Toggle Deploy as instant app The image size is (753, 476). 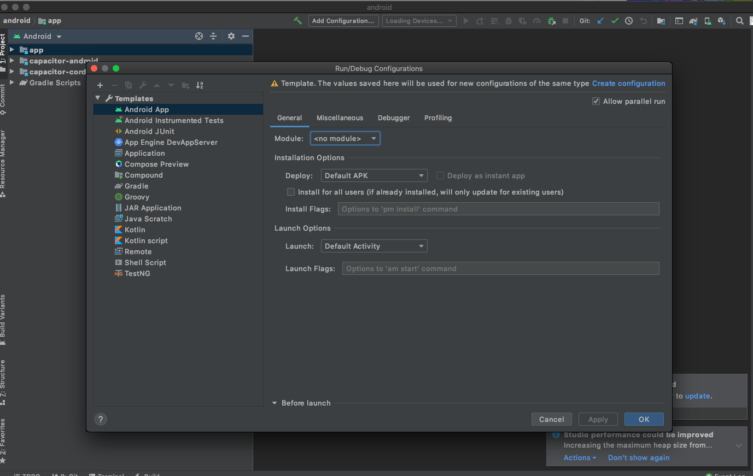click(440, 175)
